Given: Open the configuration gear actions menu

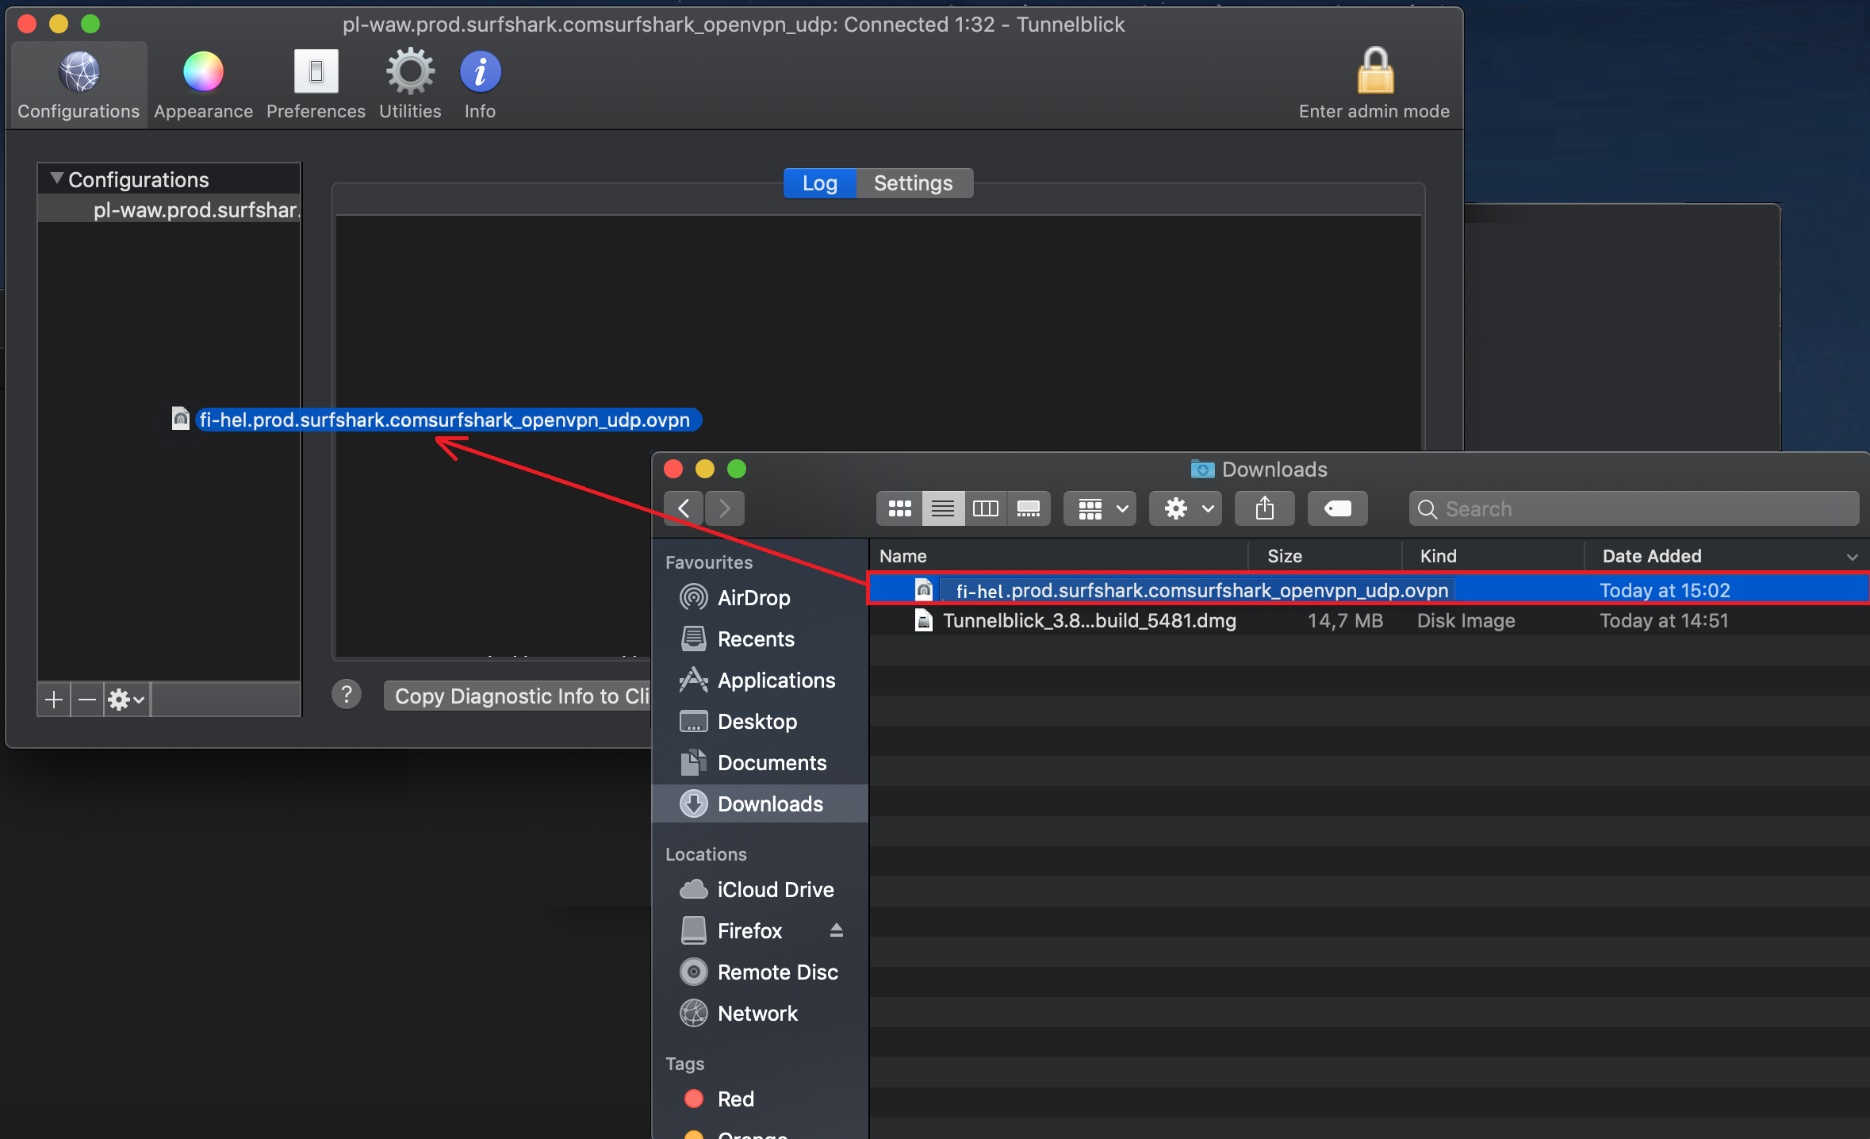Looking at the screenshot, I should (127, 700).
